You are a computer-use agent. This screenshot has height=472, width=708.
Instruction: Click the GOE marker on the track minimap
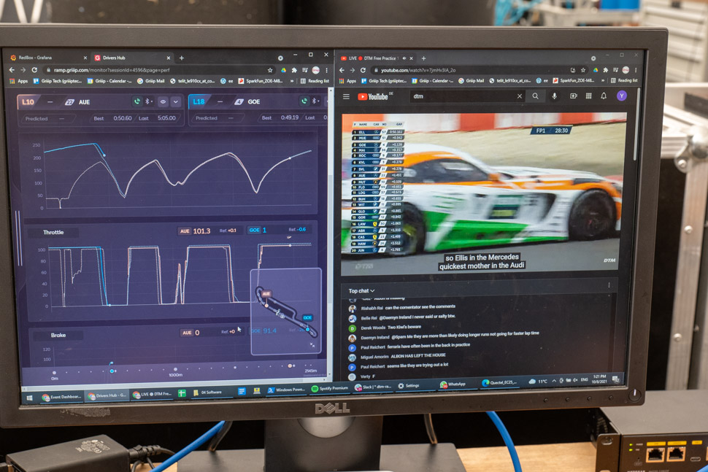[x=307, y=317]
